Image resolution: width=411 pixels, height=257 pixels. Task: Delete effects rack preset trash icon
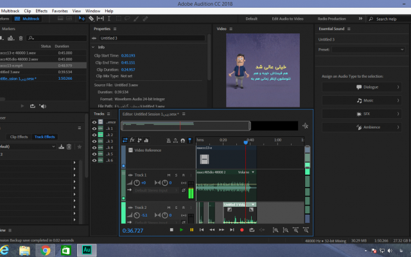[x=69, y=146]
